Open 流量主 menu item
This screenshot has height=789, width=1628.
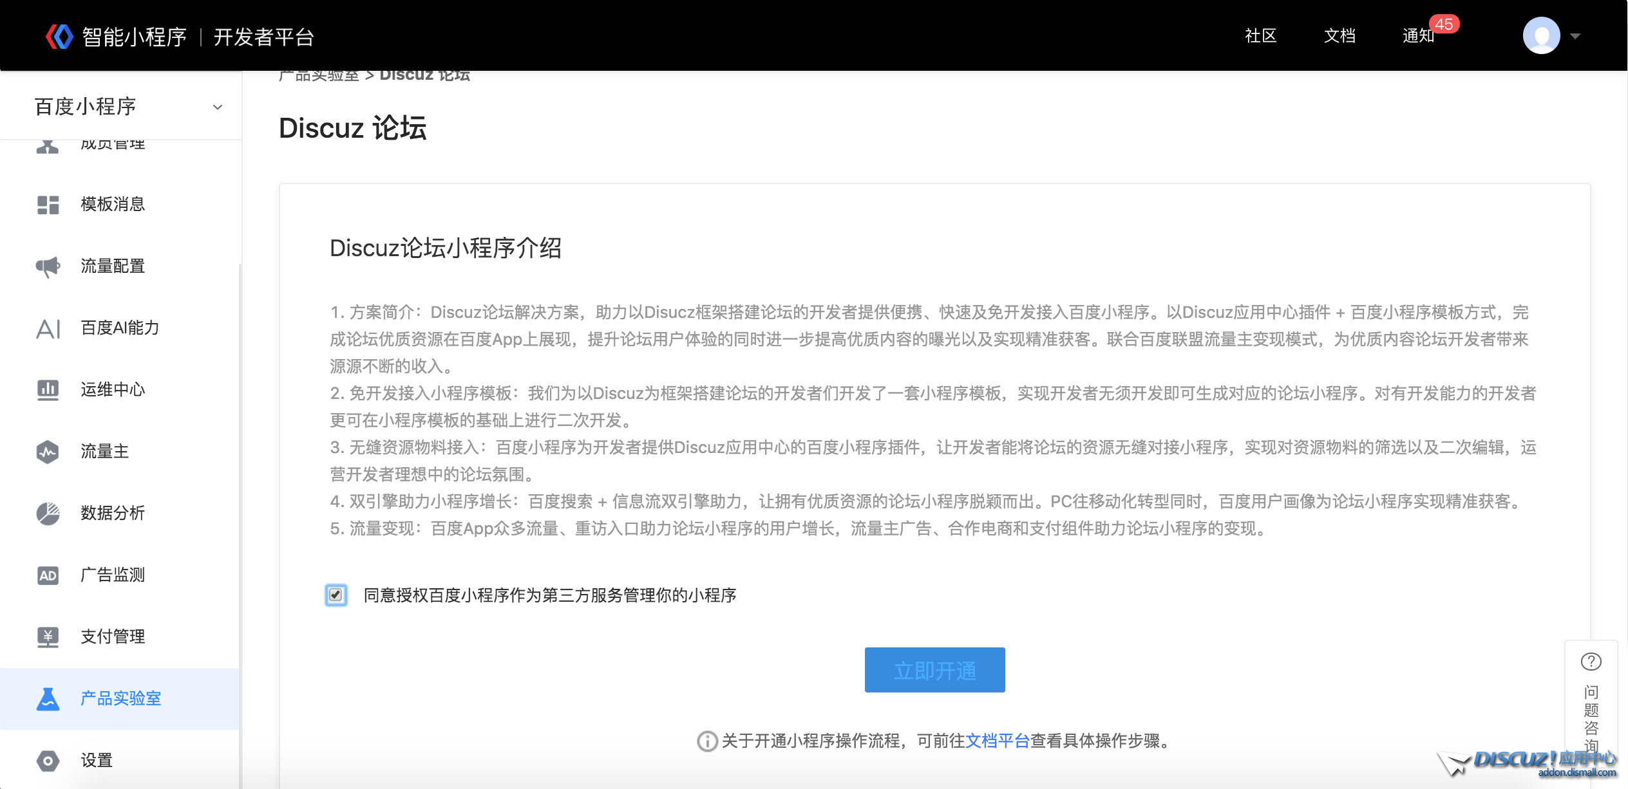[120, 452]
